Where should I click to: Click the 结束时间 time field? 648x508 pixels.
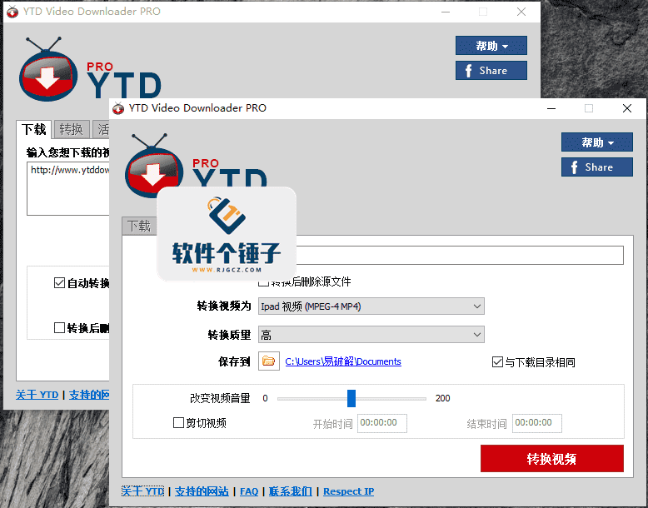point(537,423)
